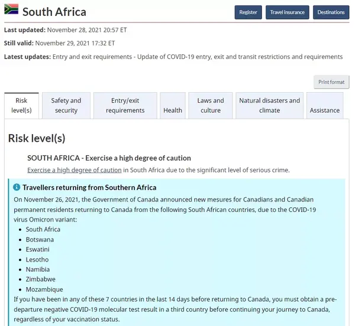Select the Assistance tab

324,110
